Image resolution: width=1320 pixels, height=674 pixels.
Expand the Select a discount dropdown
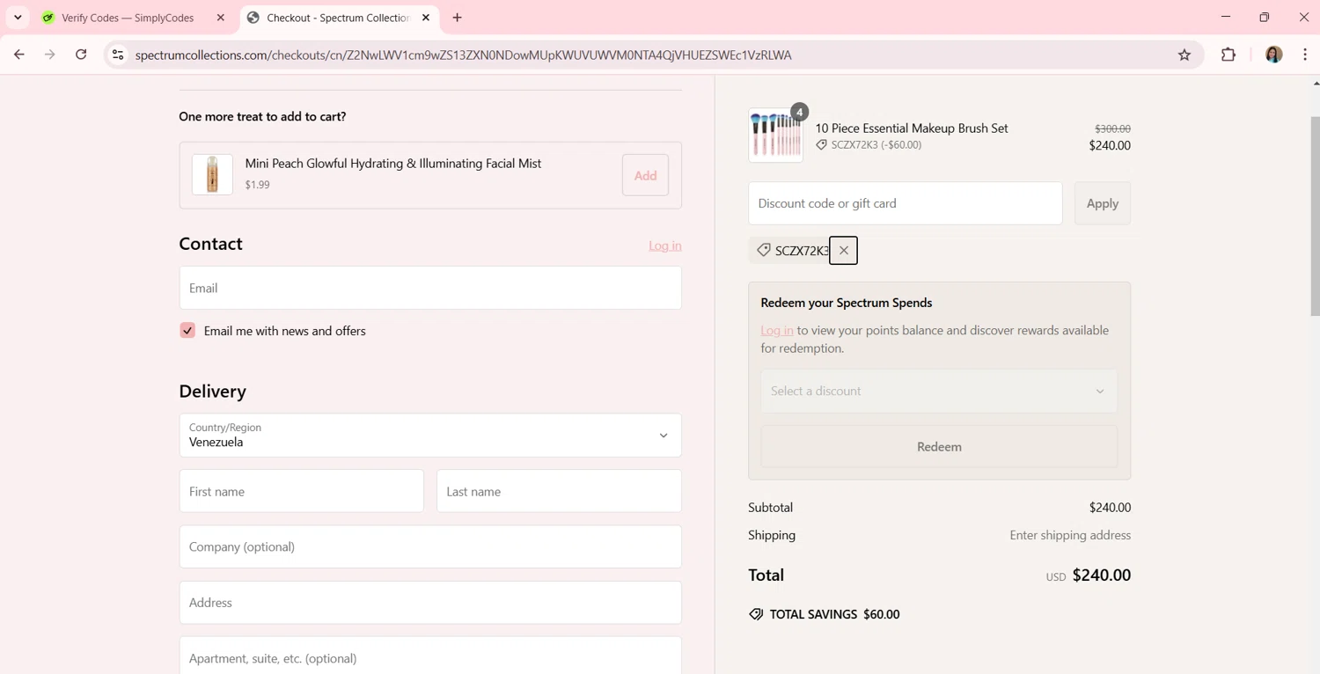click(939, 391)
